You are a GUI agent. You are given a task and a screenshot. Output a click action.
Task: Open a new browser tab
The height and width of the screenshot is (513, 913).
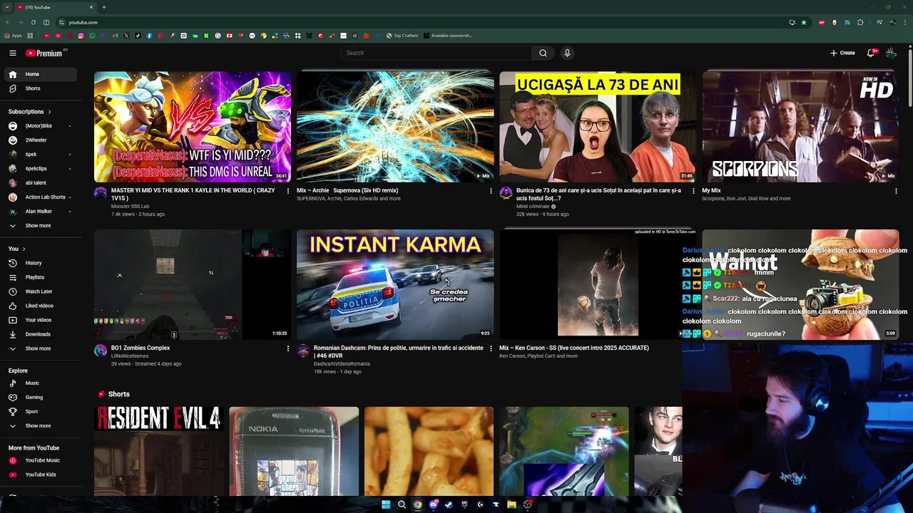coord(104,7)
